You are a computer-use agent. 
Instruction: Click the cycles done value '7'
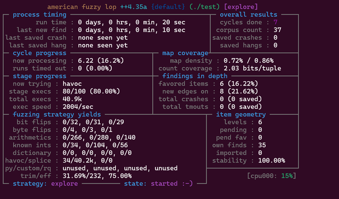point(275,22)
